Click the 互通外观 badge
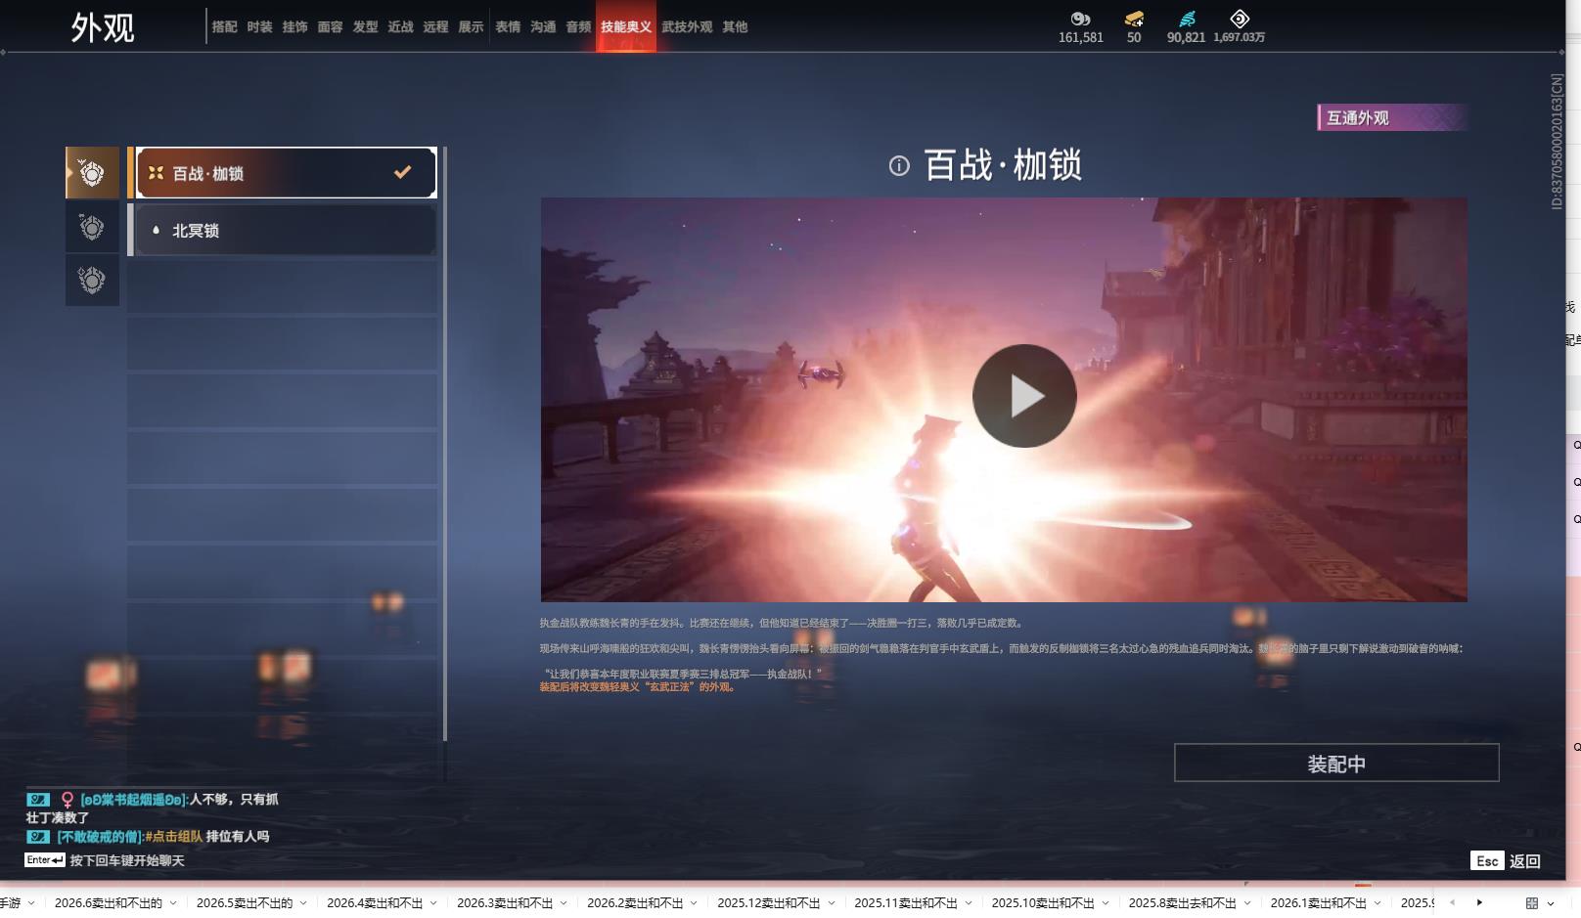1581x918 pixels. pos(1391,117)
